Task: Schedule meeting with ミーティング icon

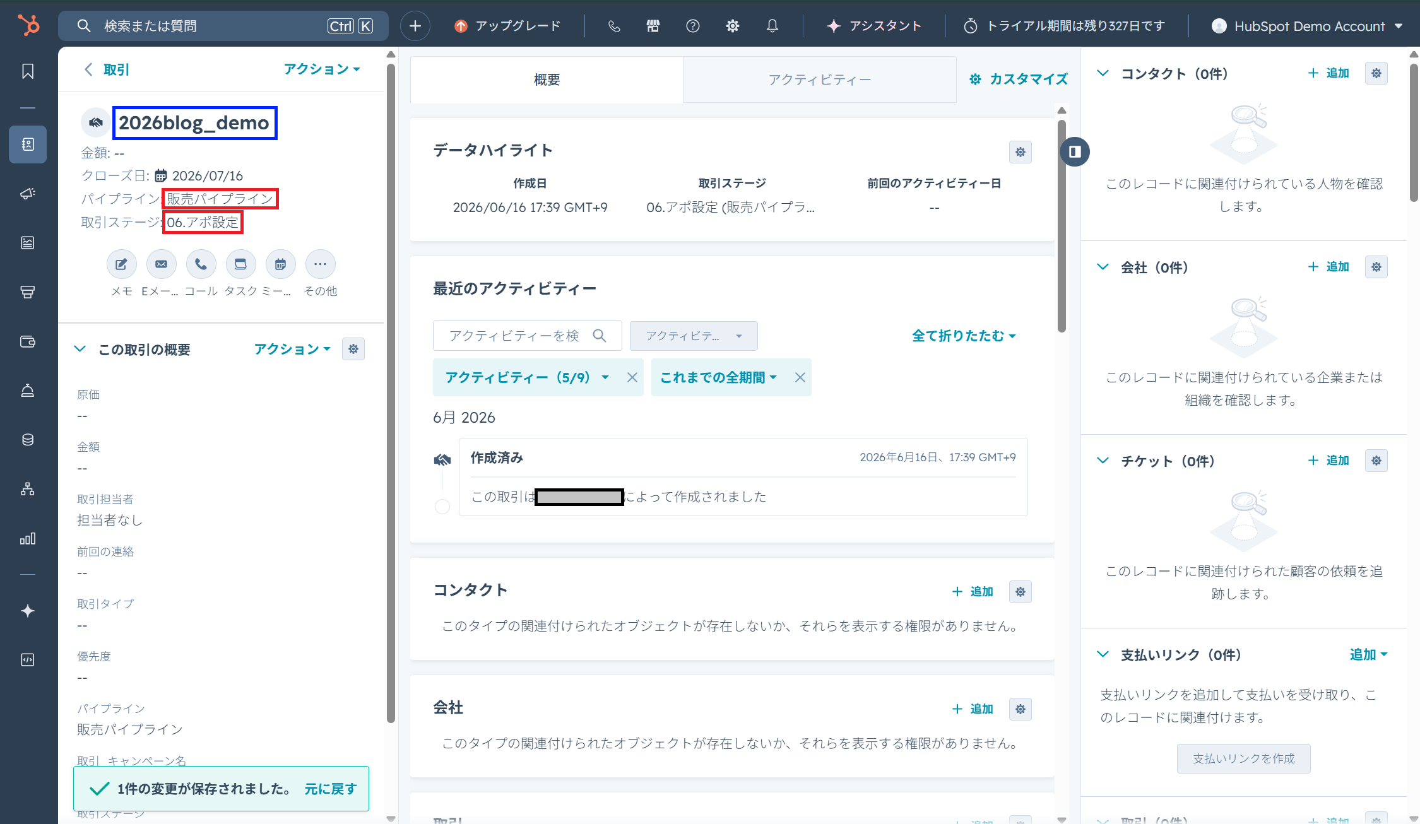Action: (x=280, y=264)
